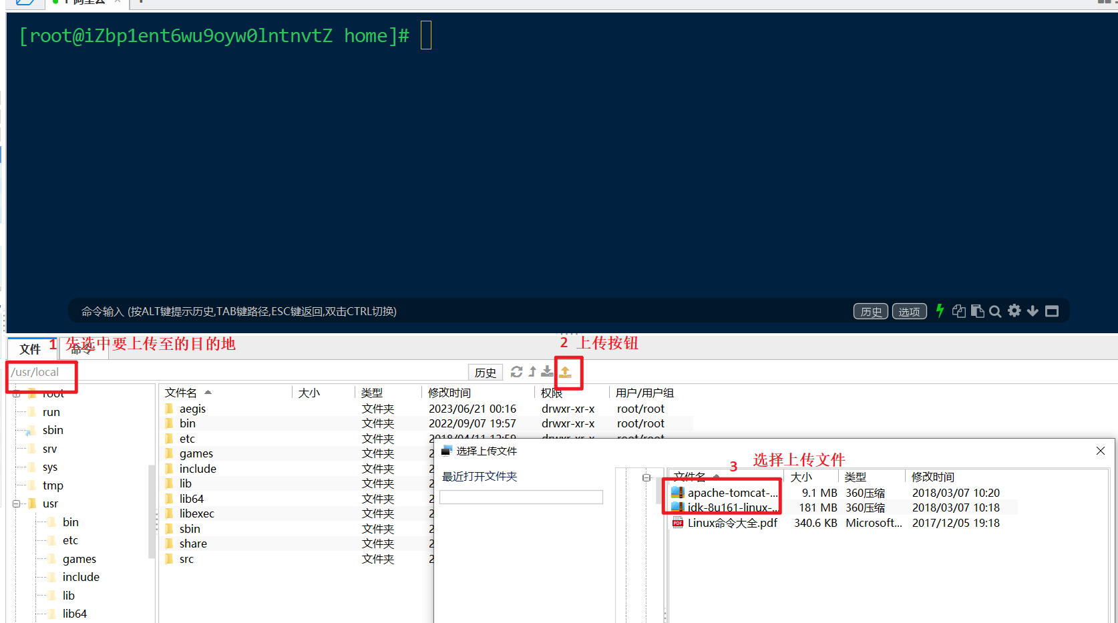Select sbin folder in file list

(x=190, y=529)
